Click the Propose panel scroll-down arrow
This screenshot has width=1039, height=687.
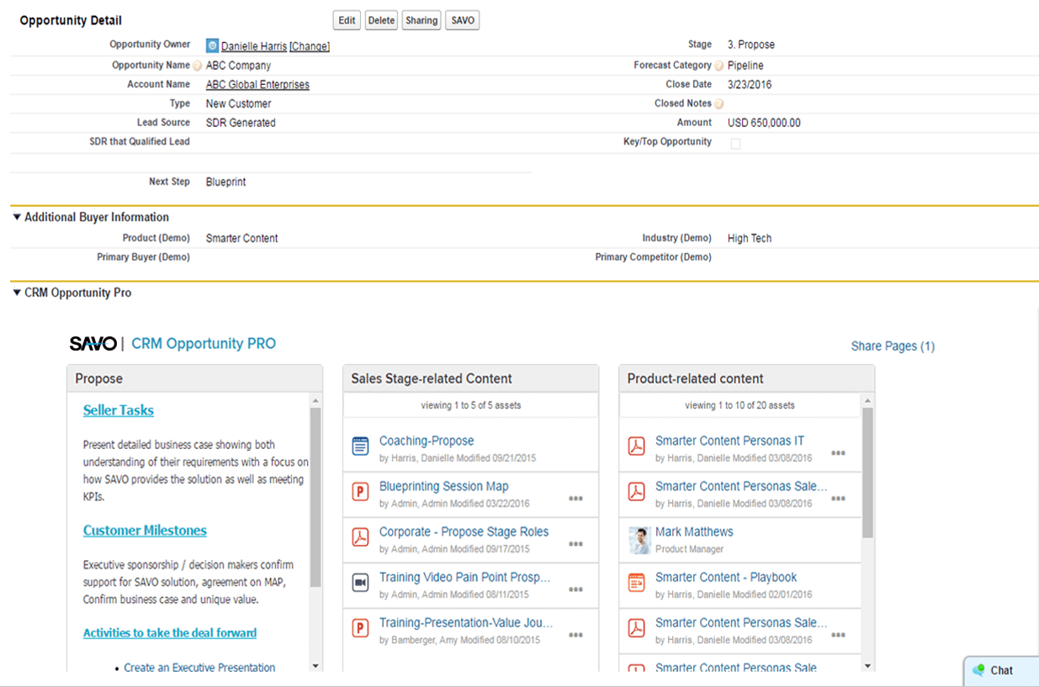pos(315,665)
